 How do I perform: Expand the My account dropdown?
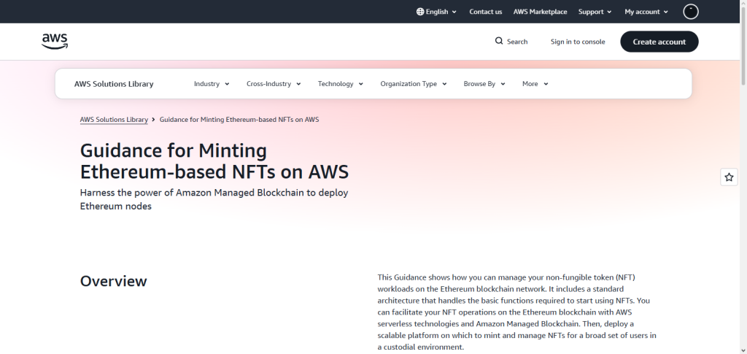pos(646,12)
